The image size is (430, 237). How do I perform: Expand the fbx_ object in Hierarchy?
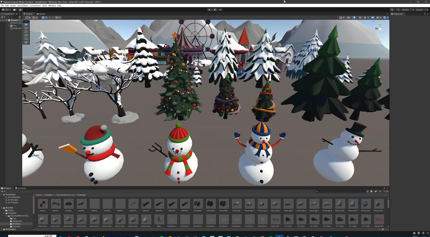(x=9, y=26)
